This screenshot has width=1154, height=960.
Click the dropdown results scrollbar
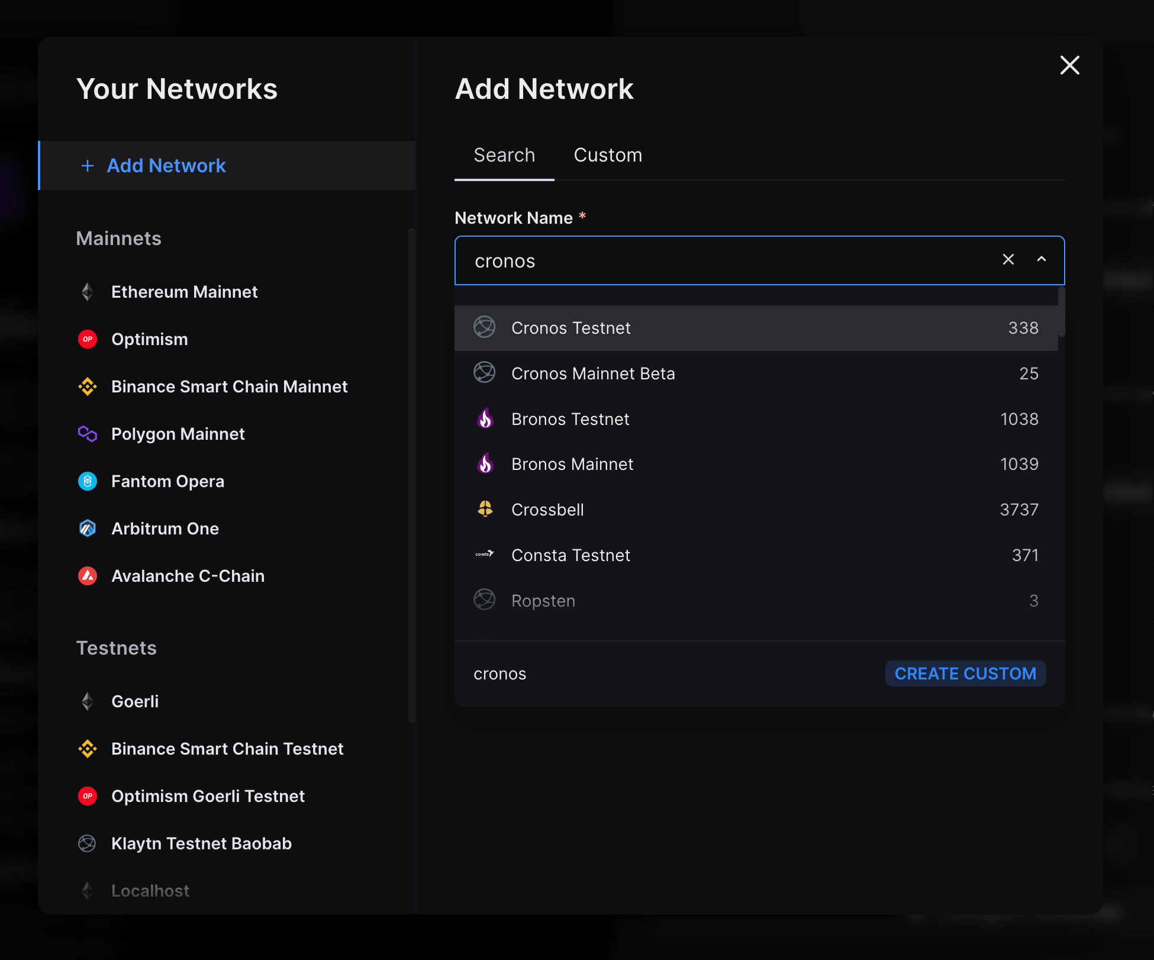pos(1062,313)
